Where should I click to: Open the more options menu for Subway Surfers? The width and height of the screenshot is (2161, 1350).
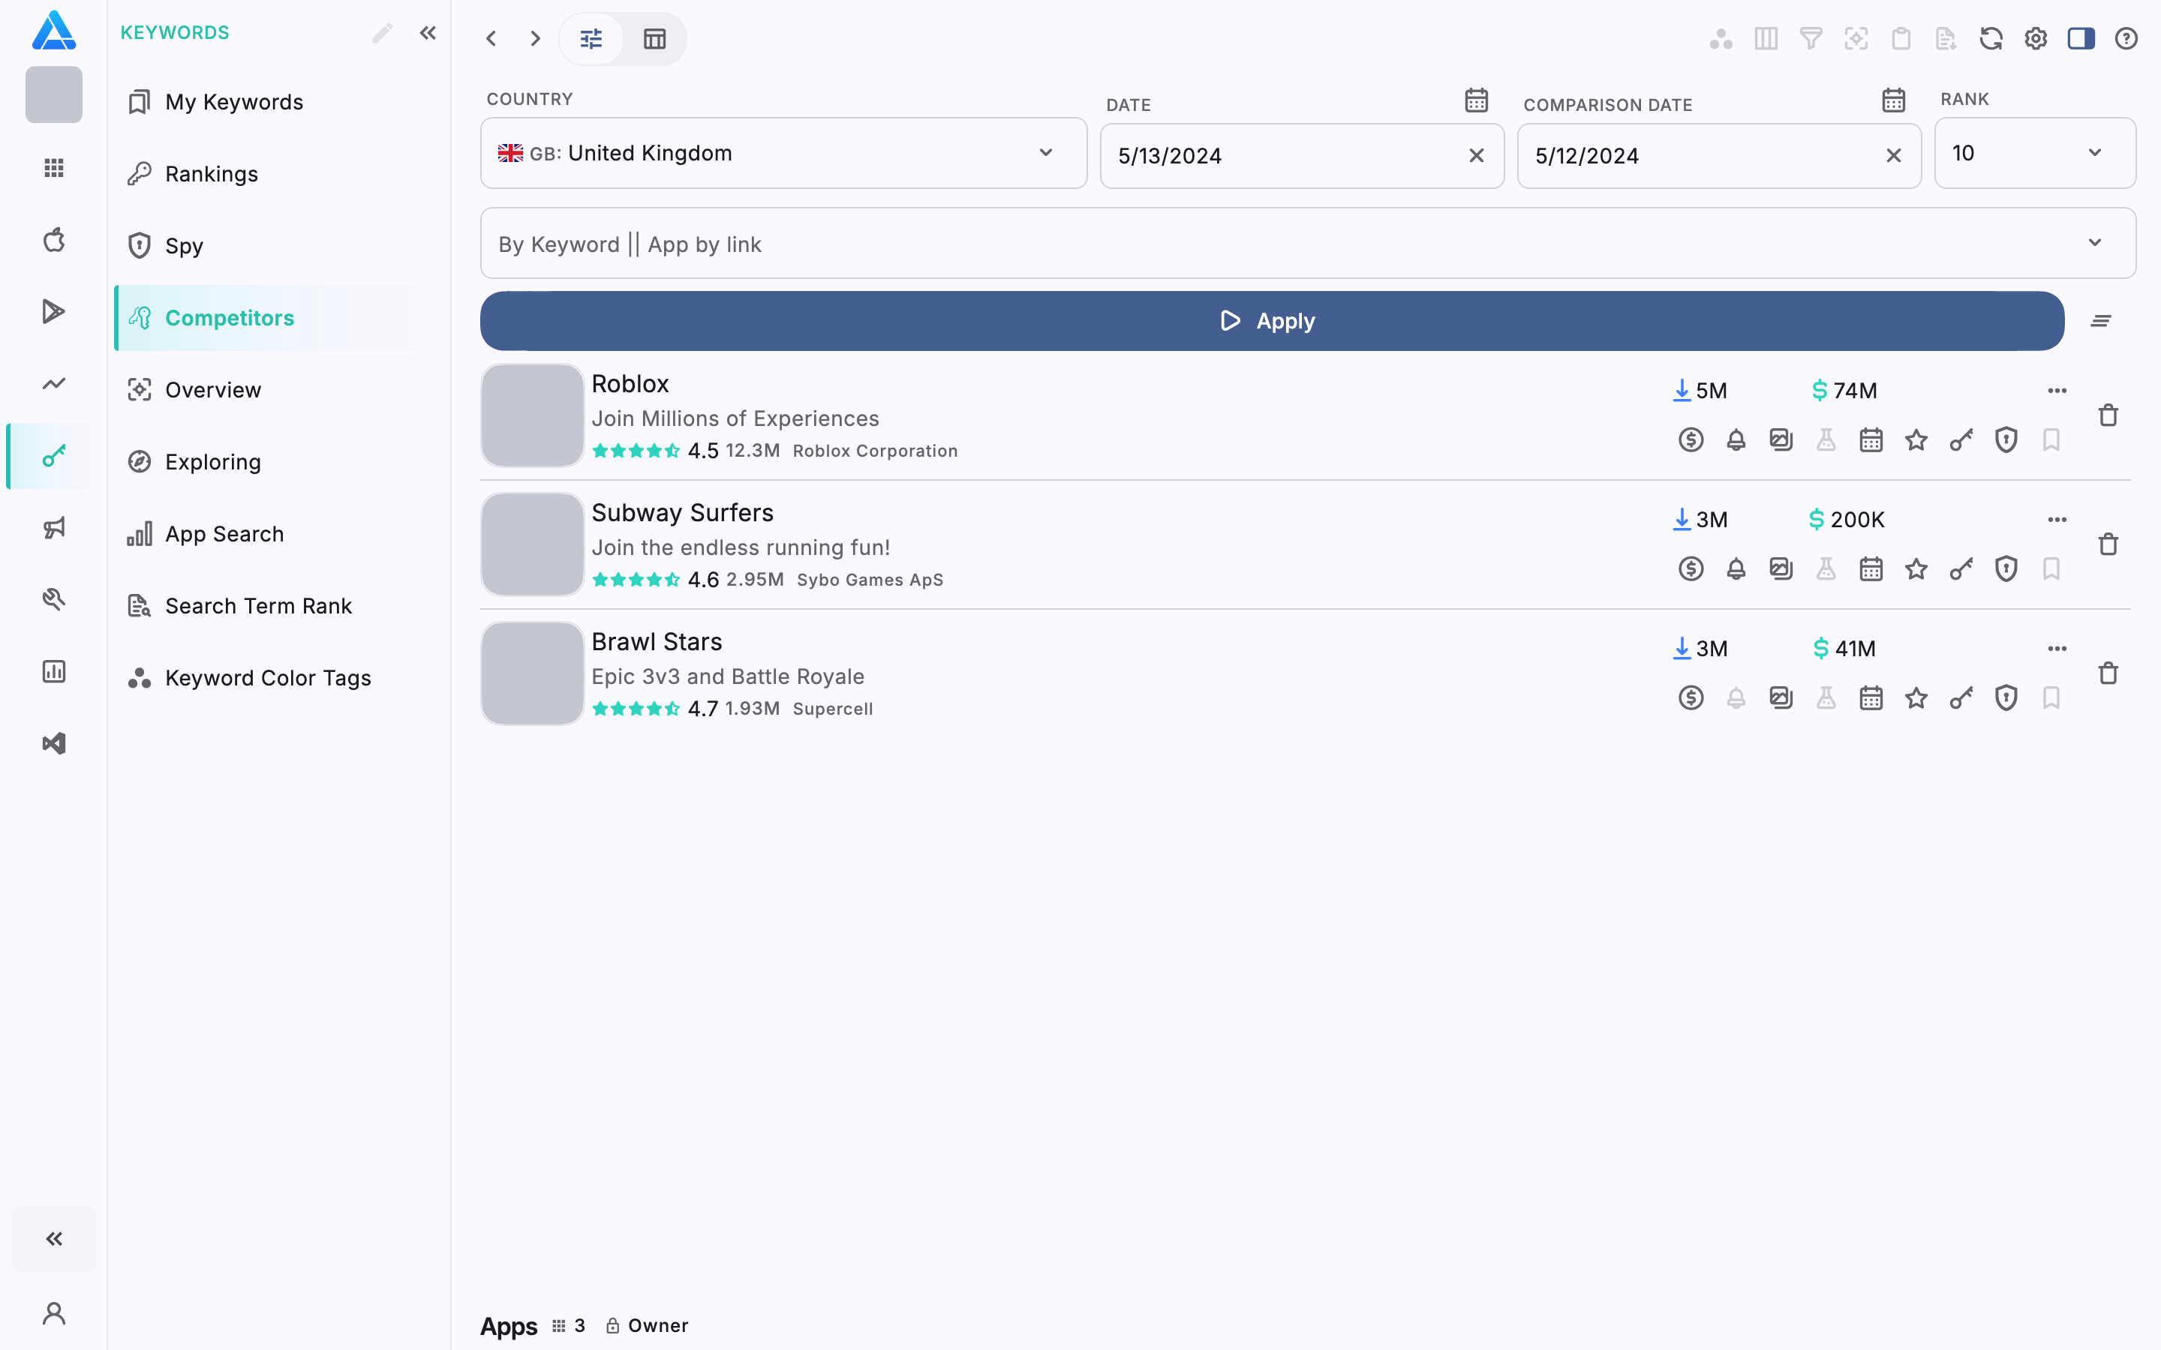tap(2057, 520)
